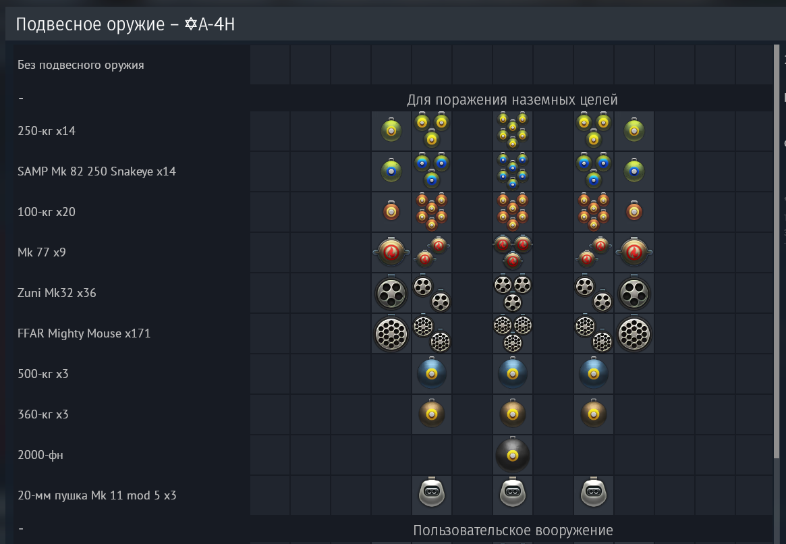Select the '360-кг x3' bomb preset
The height and width of the screenshot is (544, 786).
[393, 414]
